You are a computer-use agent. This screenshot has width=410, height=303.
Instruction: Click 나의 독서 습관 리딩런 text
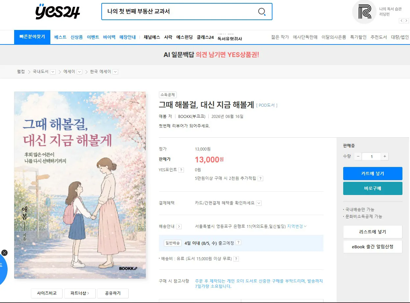tap(390, 12)
